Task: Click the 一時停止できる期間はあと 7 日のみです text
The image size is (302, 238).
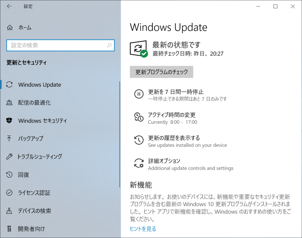Action: tap(187, 99)
